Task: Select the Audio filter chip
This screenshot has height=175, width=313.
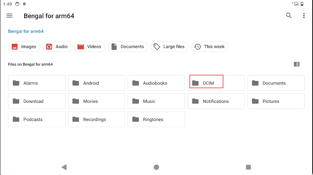Action: [57, 47]
